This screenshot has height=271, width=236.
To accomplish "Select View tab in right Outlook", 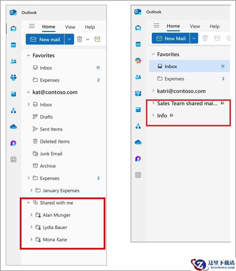I will [195, 26].
